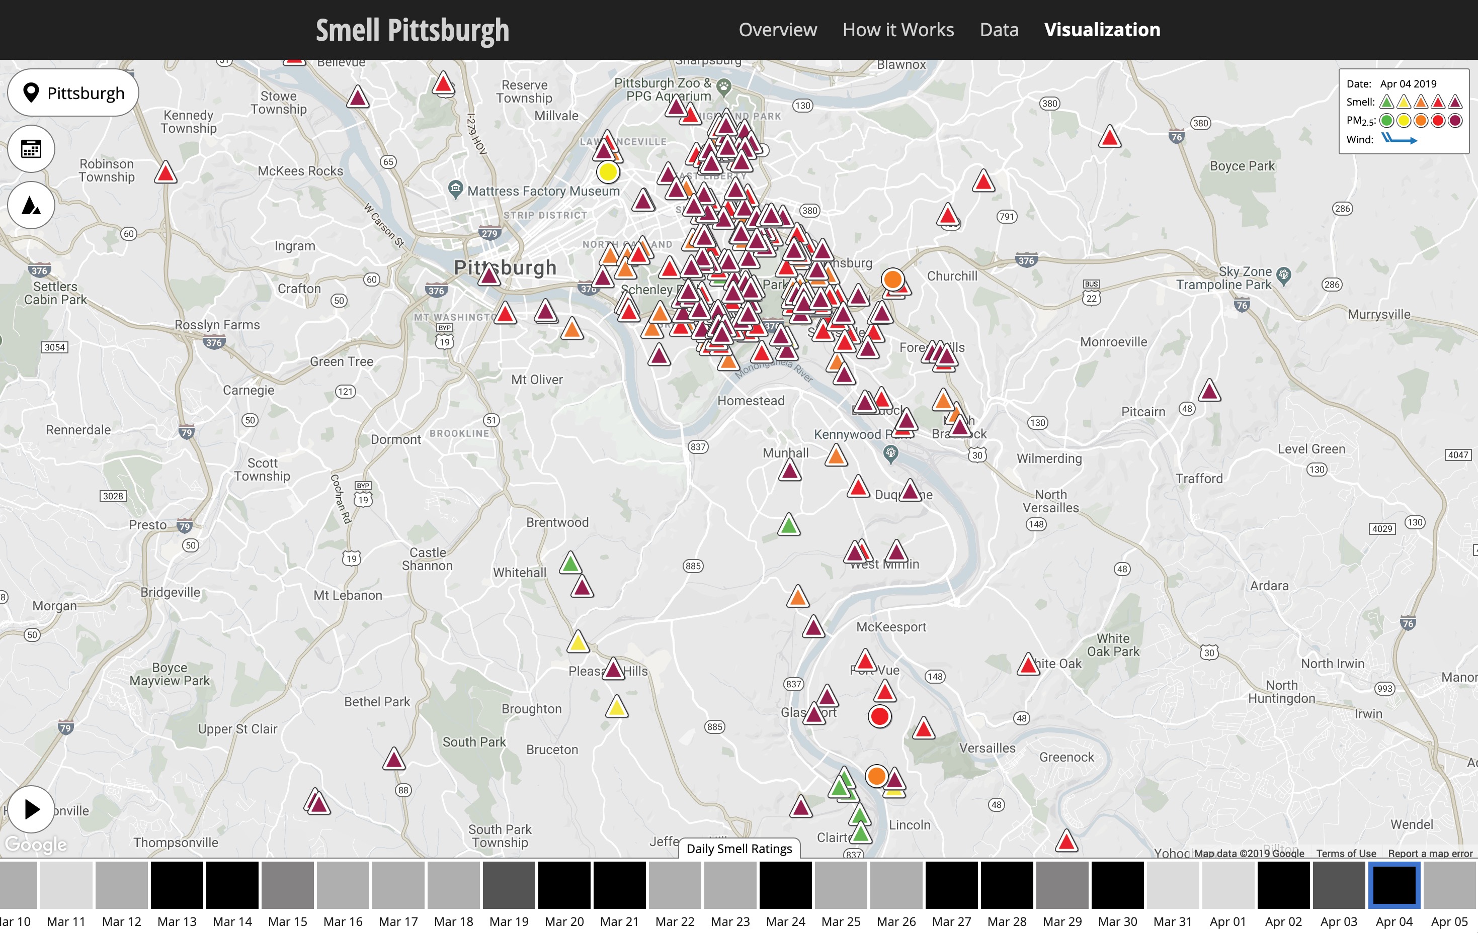Click the red PM2.5 sensor circle near Glassport
The height and width of the screenshot is (933, 1478).
click(879, 716)
